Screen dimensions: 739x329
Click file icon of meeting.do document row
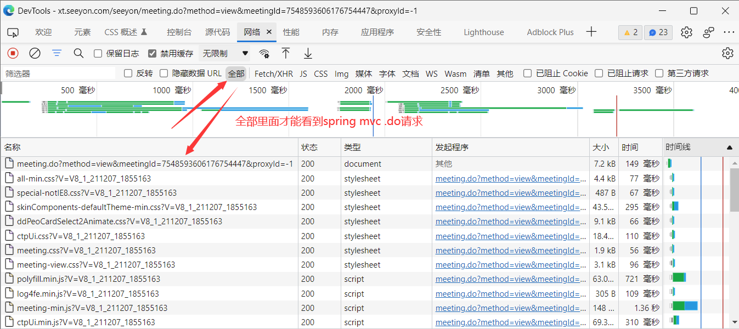pos(9,163)
